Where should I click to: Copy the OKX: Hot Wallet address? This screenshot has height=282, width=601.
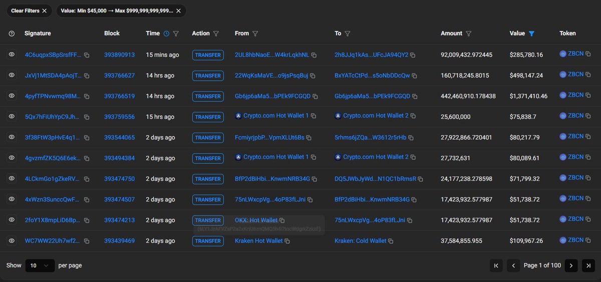(x=282, y=220)
